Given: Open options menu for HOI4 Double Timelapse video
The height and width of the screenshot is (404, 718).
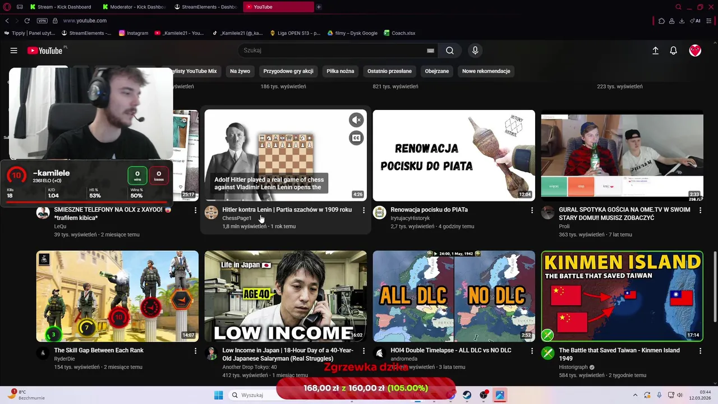Looking at the screenshot, I should tap(532, 351).
